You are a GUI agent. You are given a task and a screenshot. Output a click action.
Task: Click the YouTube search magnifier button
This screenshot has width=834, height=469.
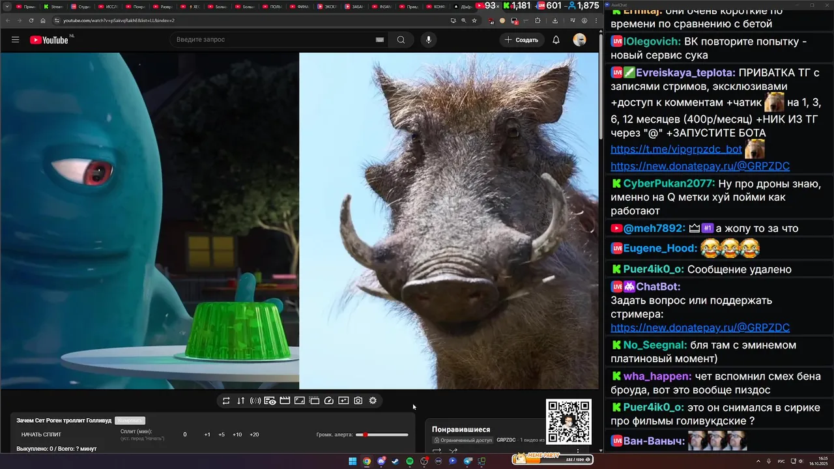coord(401,40)
